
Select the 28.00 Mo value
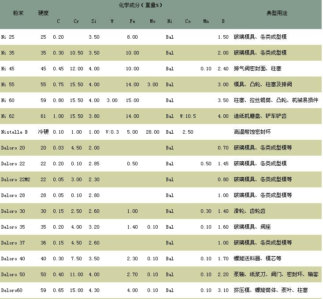tap(152, 132)
